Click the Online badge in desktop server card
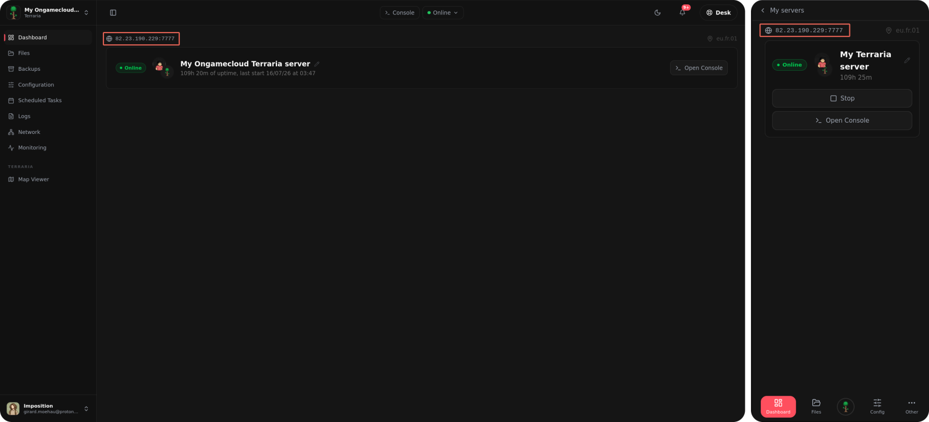The height and width of the screenshot is (422, 929). tap(131, 68)
